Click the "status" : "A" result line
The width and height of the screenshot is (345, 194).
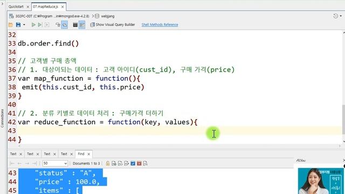click(x=65, y=173)
